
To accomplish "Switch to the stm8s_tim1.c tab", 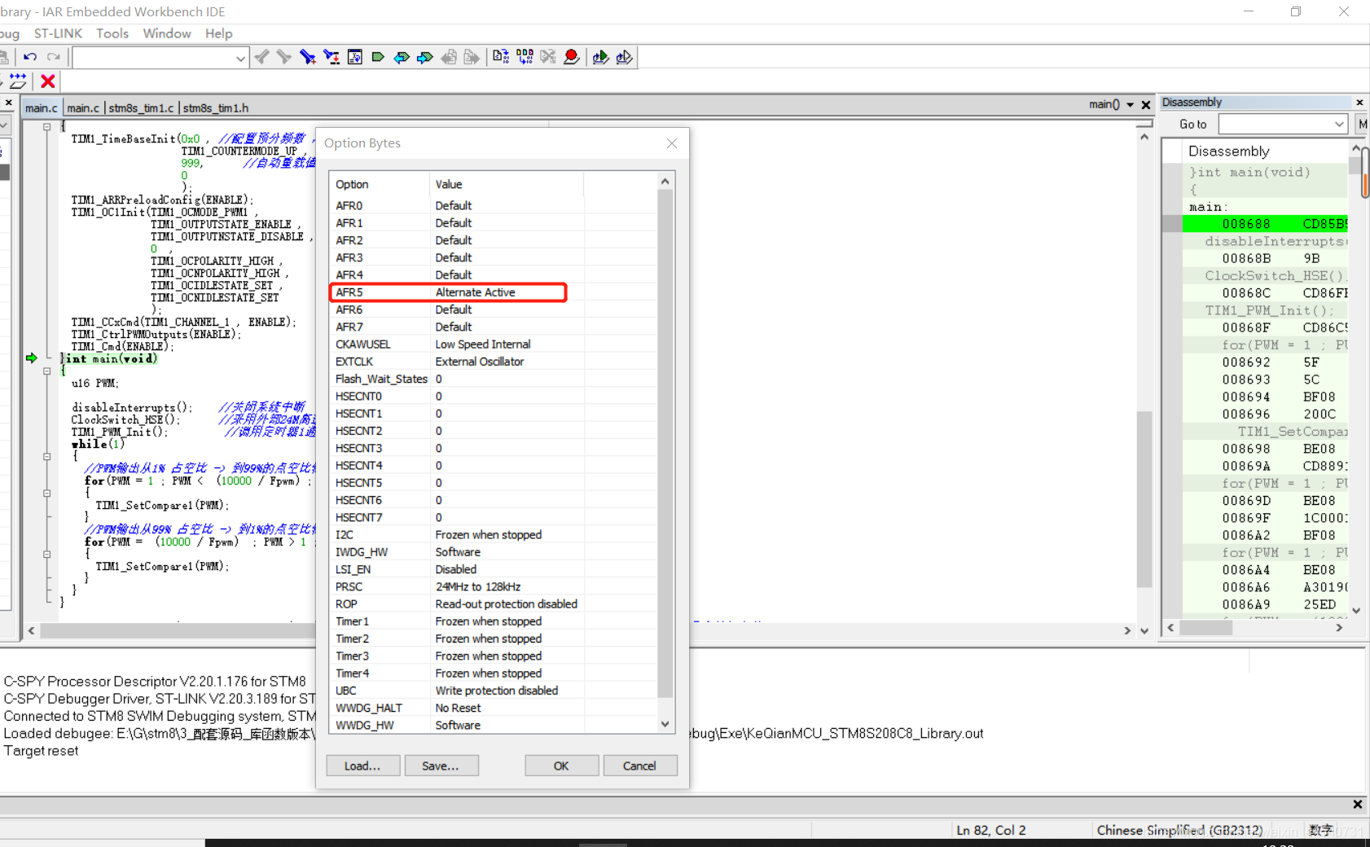I will tap(141, 107).
